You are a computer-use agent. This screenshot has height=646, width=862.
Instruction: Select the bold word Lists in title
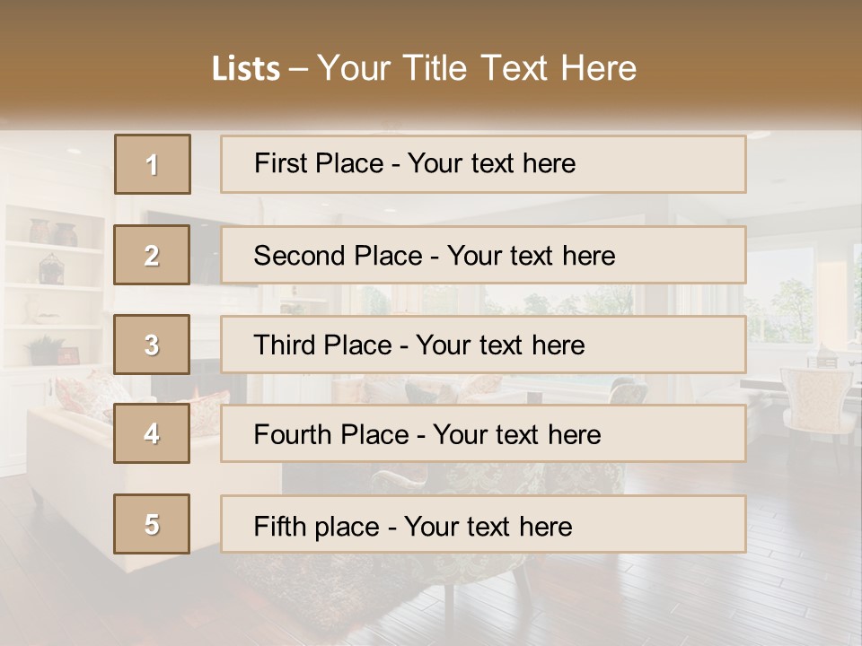(x=246, y=68)
